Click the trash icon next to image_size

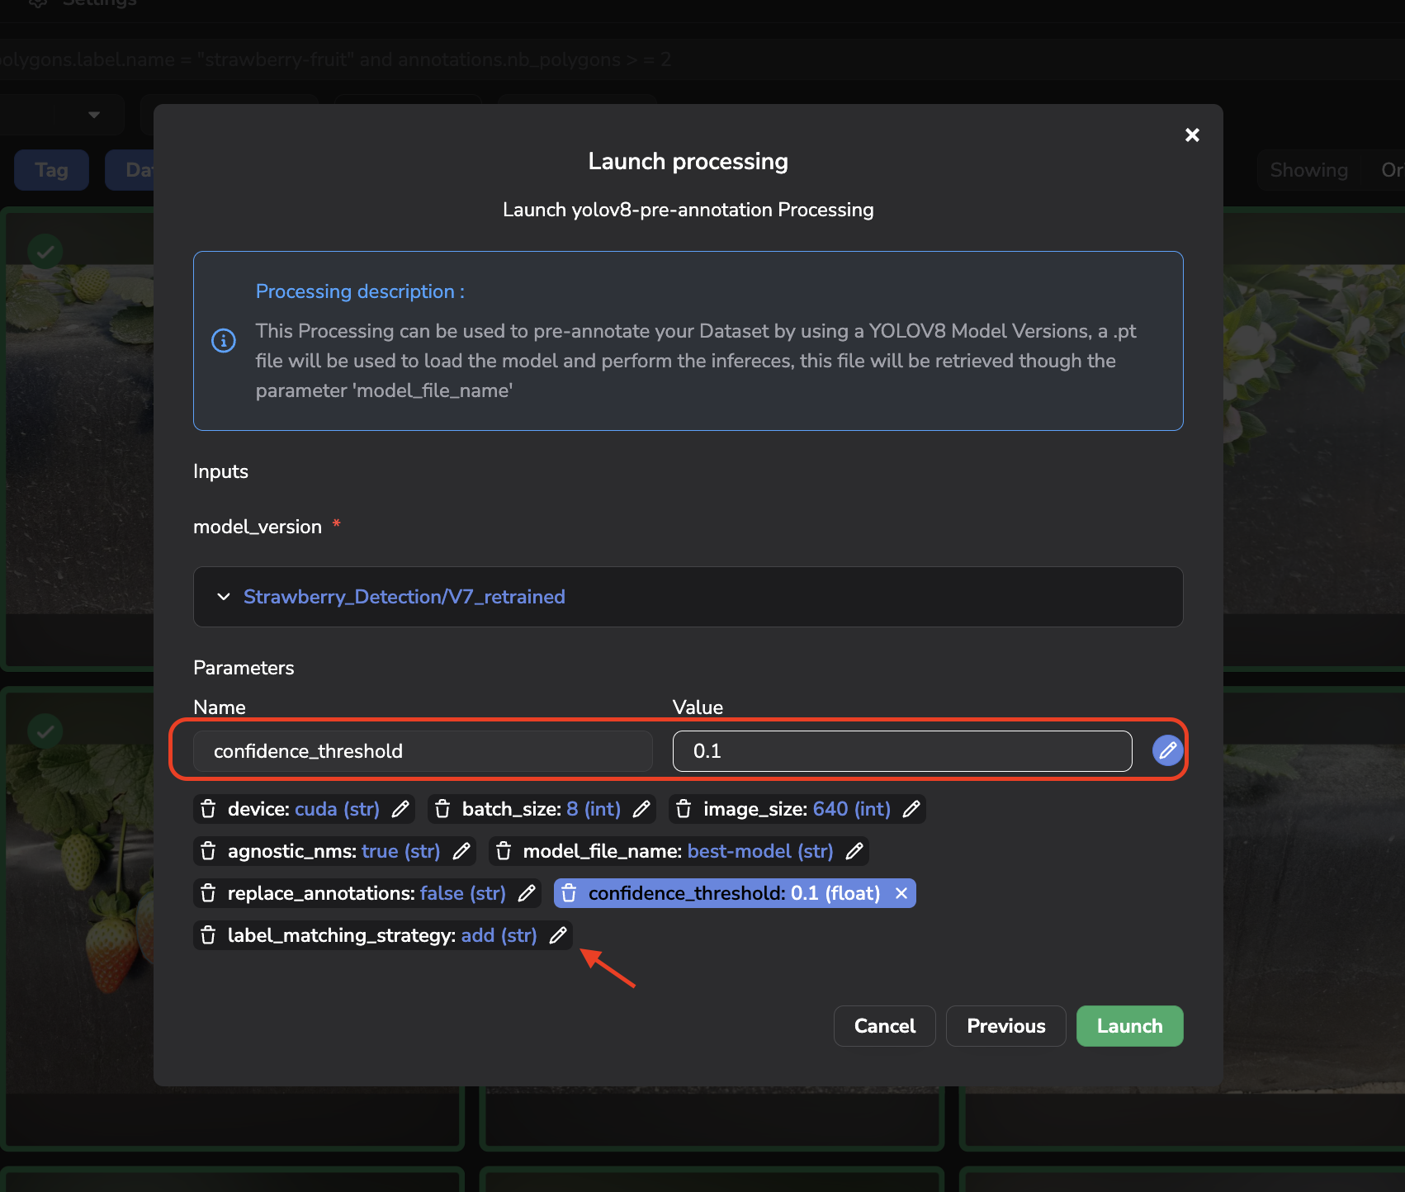684,809
